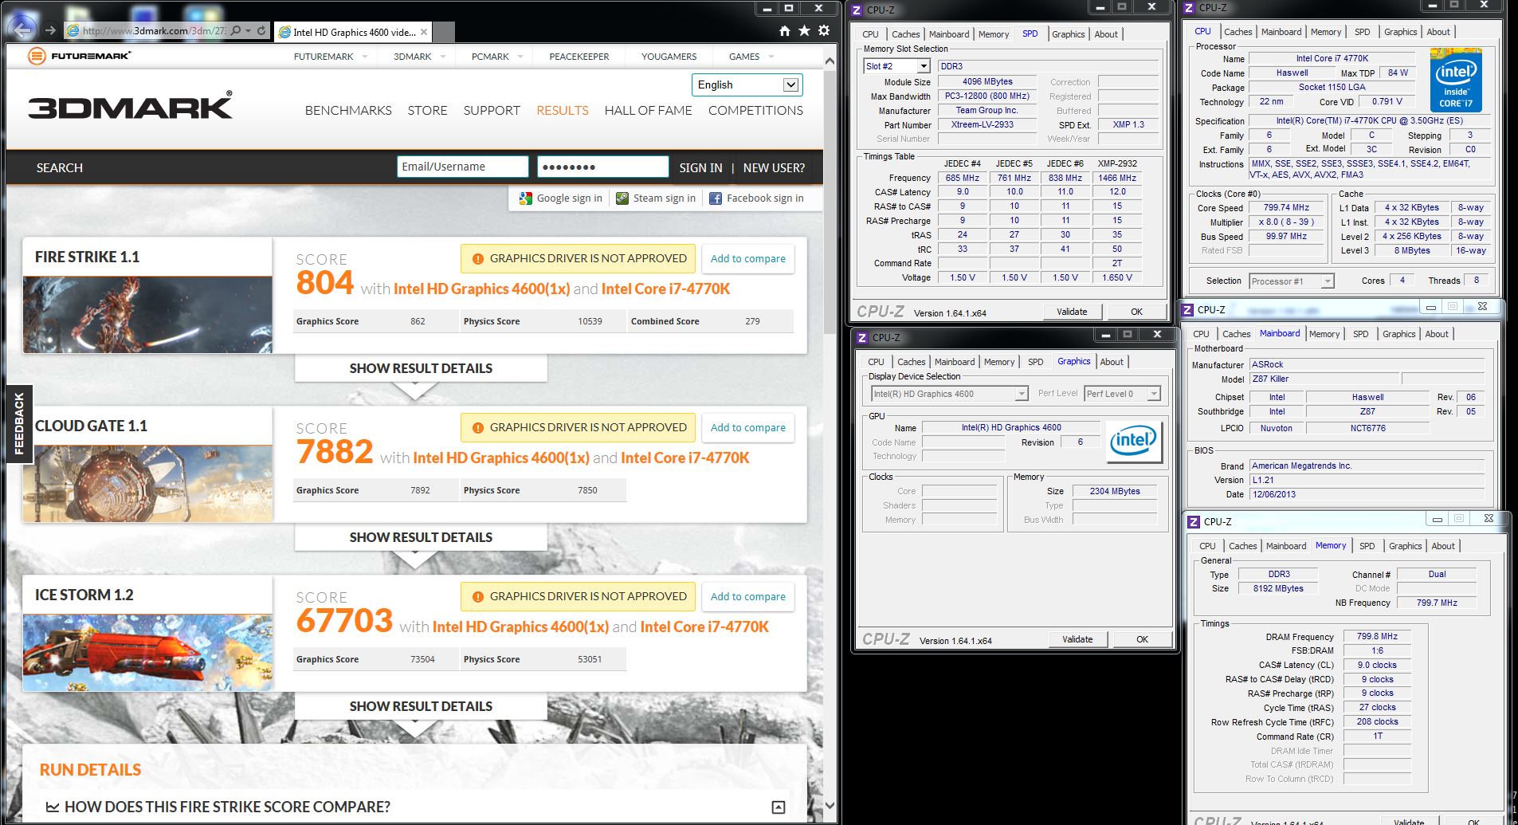Click the browser address bar URL
The width and height of the screenshot is (1518, 825).
point(155,31)
